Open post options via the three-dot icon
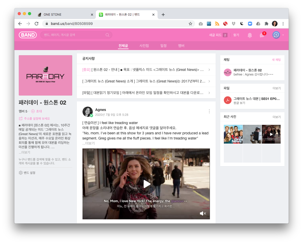This screenshot has width=303, height=244. [x=209, y=111]
